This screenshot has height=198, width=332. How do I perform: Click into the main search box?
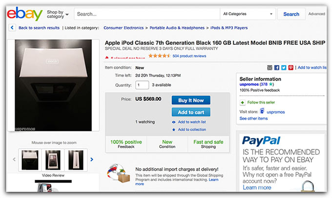[146, 14]
